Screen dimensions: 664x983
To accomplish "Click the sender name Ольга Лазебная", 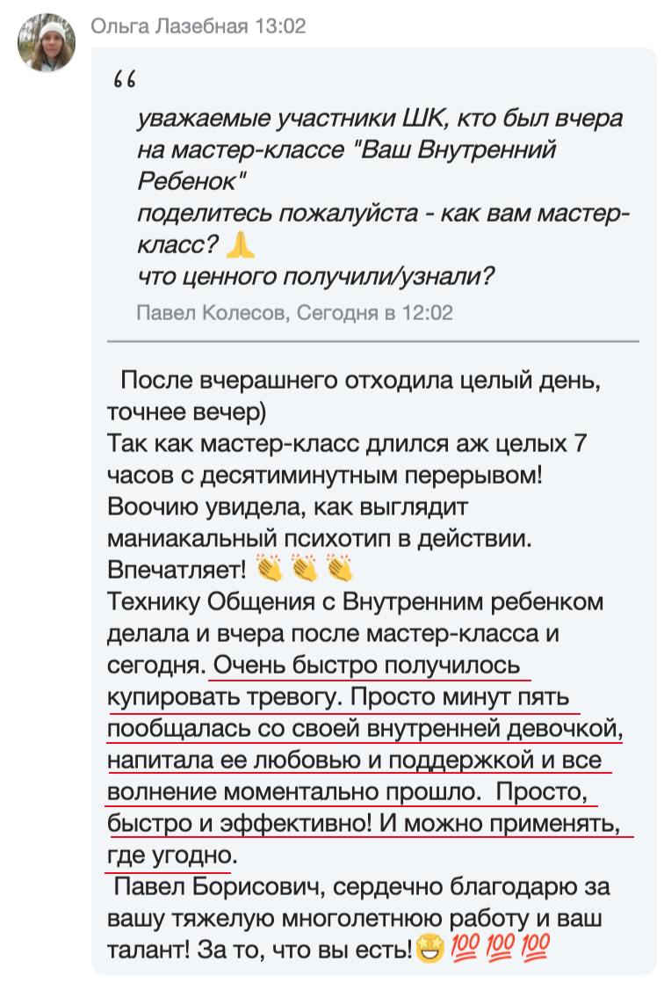I will click(x=170, y=26).
